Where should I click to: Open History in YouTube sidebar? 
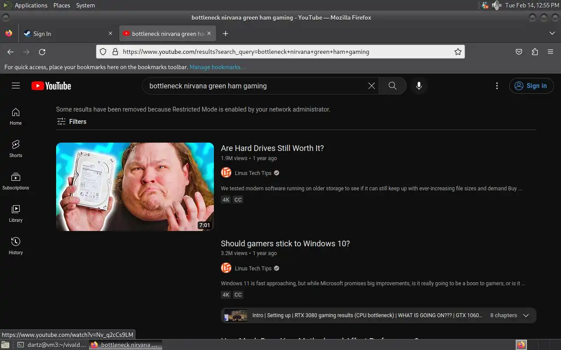pyautogui.click(x=16, y=246)
